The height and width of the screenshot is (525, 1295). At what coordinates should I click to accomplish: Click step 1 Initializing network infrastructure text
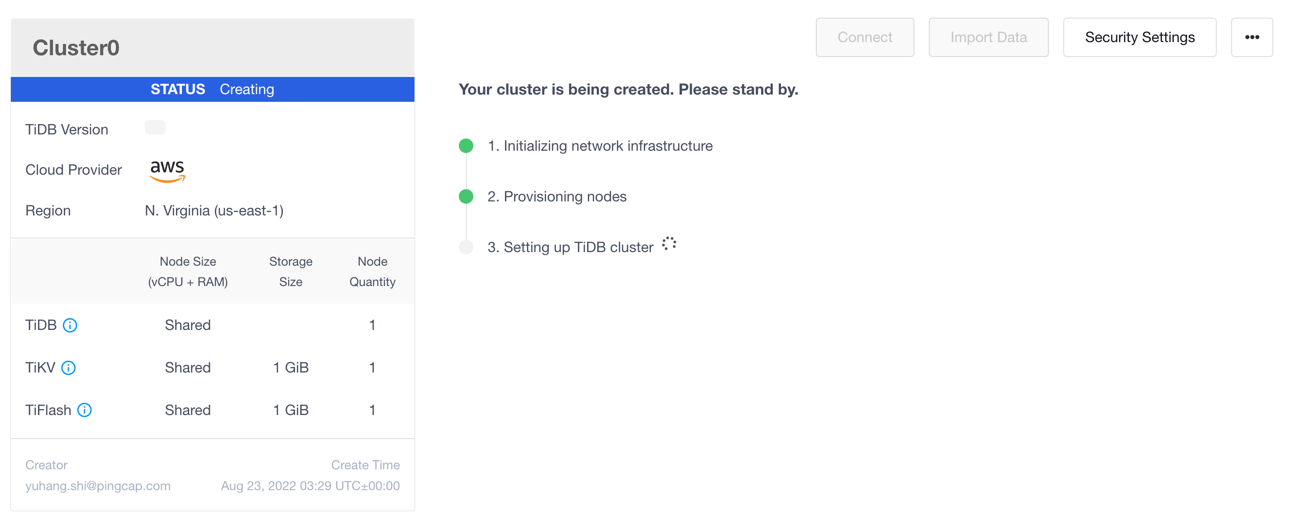pos(600,146)
